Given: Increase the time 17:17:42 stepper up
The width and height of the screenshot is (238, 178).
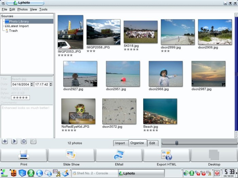Looking at the screenshot, I should (x=51, y=83).
